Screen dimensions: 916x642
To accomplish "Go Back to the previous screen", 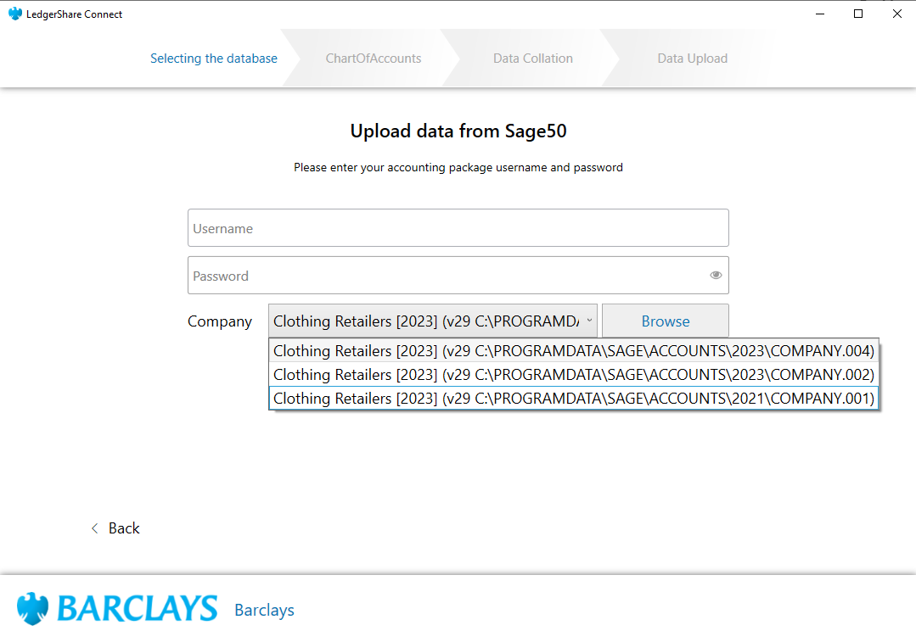I will point(124,528).
